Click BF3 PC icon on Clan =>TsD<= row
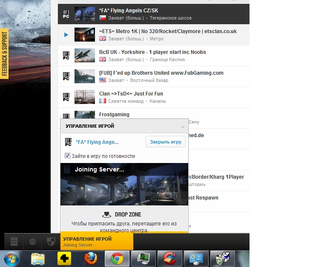This screenshot has height=267, width=327. 66,97
